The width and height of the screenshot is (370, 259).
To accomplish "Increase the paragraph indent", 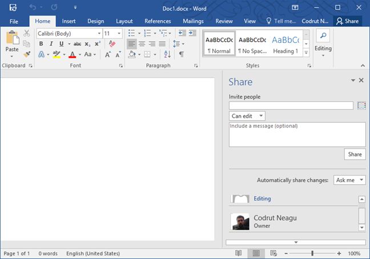I will [192, 33].
